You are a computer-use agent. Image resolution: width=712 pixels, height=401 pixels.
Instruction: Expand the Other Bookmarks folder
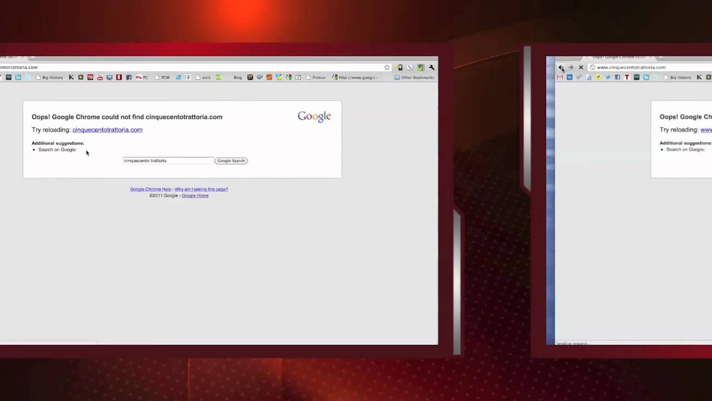coord(414,77)
